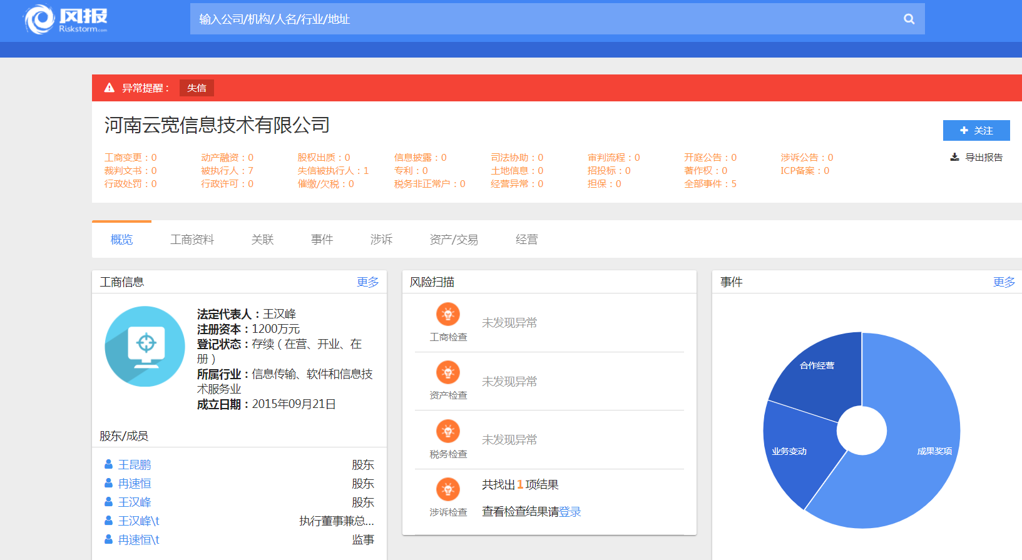The image size is (1022, 560).
Task: Open the 关联 tab
Action: click(263, 240)
